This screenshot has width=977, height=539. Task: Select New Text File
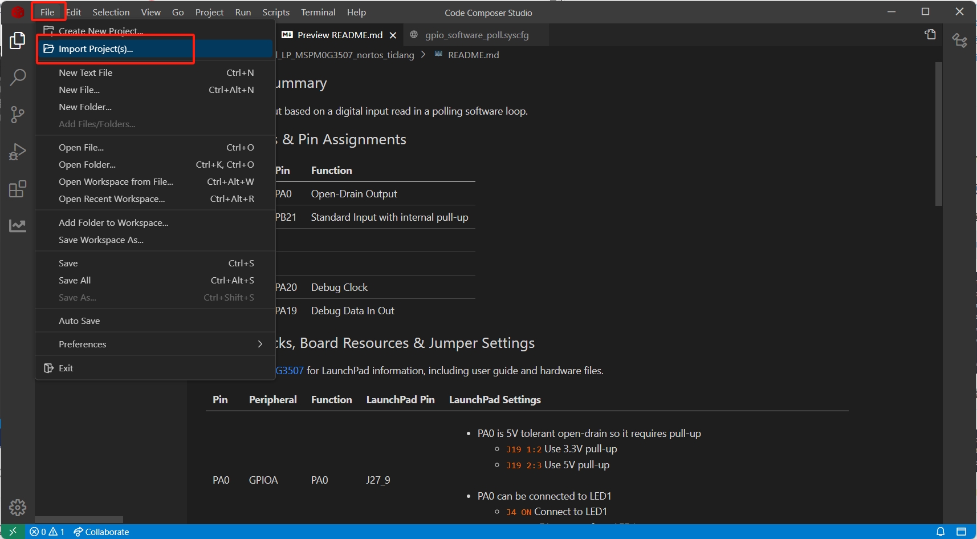(155, 72)
